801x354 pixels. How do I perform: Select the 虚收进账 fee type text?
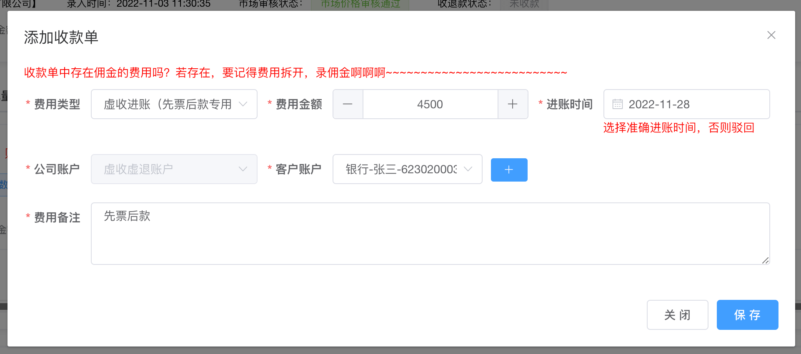point(168,104)
